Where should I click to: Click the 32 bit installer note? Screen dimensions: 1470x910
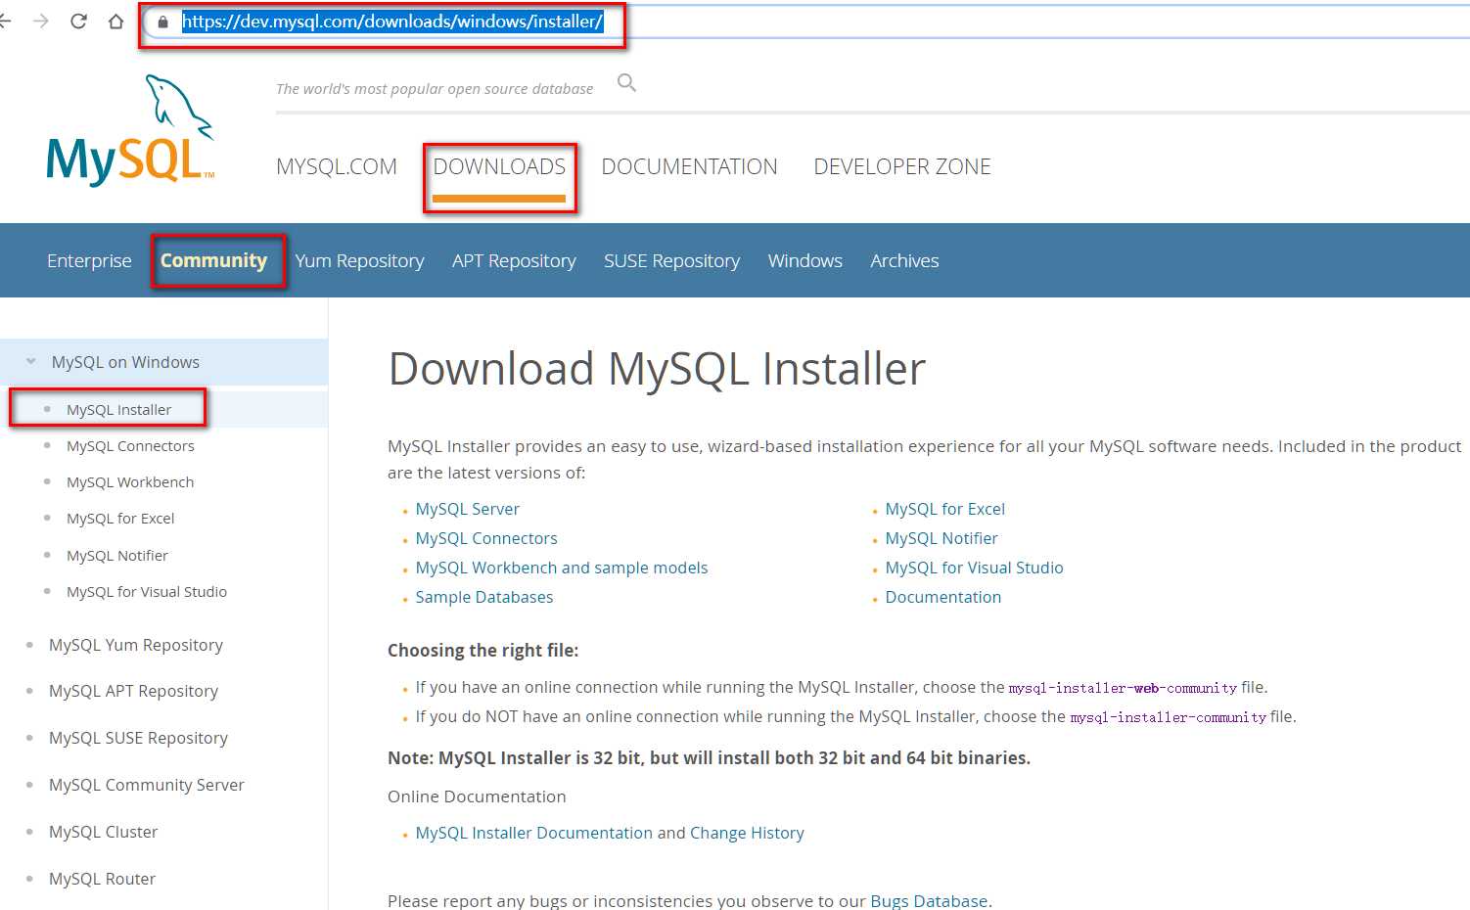(709, 758)
